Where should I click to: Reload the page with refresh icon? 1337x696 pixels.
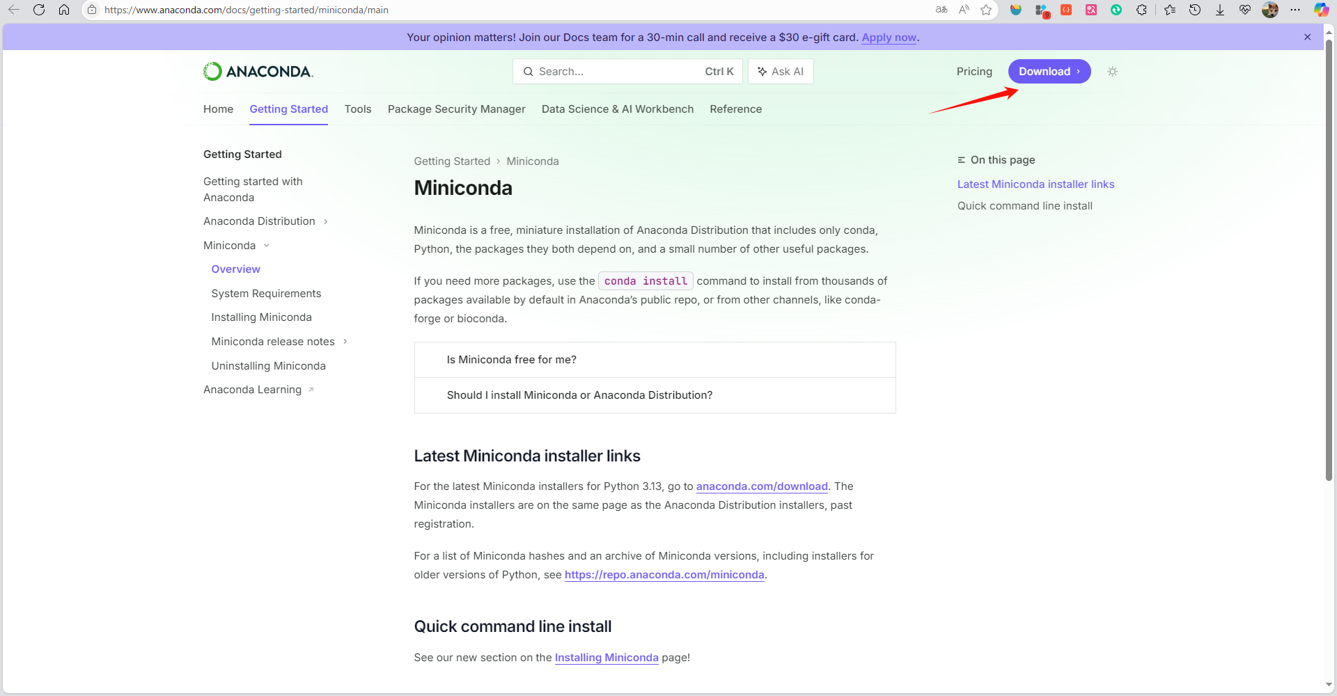[39, 10]
